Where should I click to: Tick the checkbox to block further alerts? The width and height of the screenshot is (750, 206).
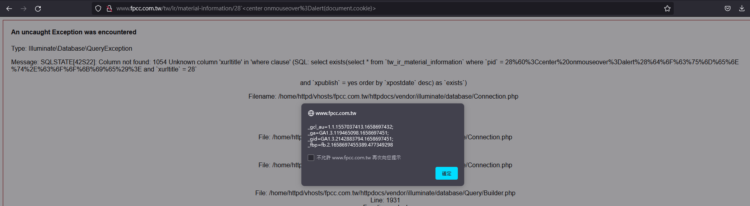pyautogui.click(x=311, y=158)
